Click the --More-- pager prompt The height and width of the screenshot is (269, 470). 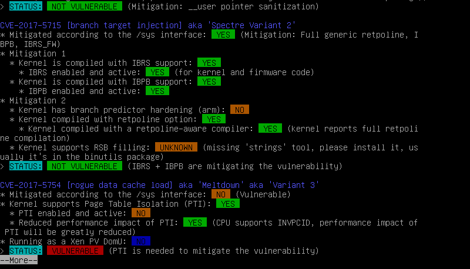point(19,260)
